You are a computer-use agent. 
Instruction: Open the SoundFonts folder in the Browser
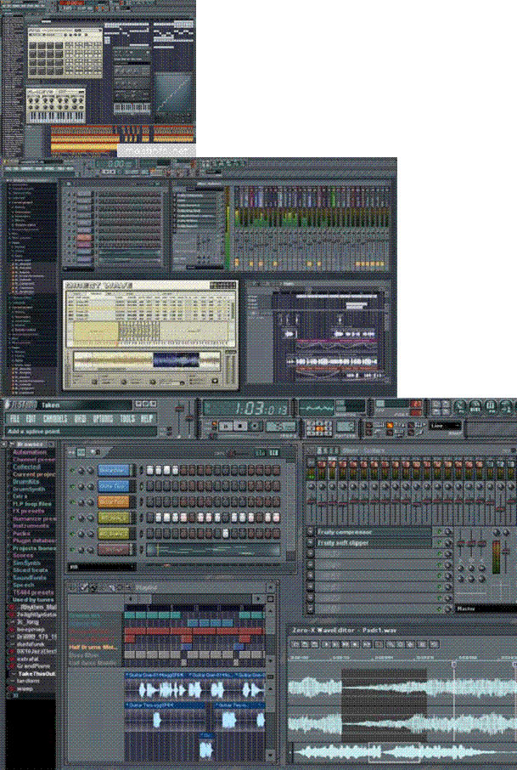[x=30, y=578]
